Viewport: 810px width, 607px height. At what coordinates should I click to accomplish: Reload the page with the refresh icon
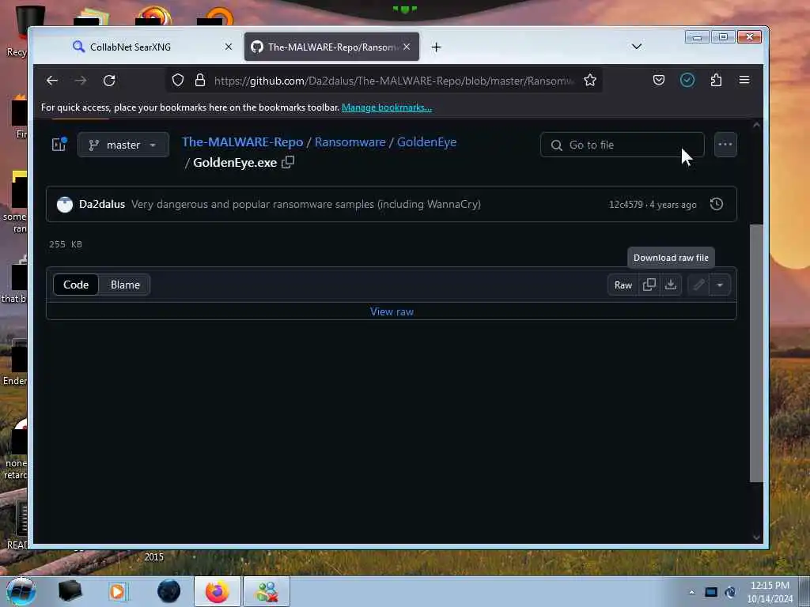click(x=109, y=81)
